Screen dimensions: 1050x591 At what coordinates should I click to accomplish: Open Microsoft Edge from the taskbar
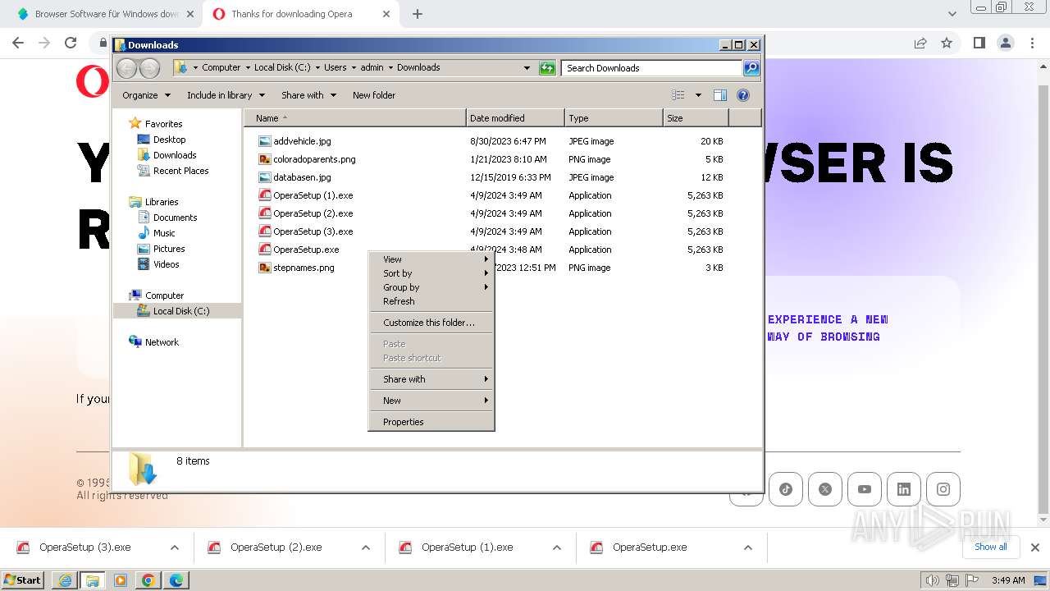(x=176, y=580)
